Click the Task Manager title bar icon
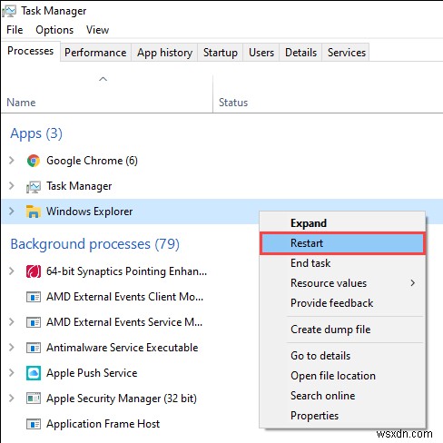This screenshot has width=443, height=443. coord(9,11)
